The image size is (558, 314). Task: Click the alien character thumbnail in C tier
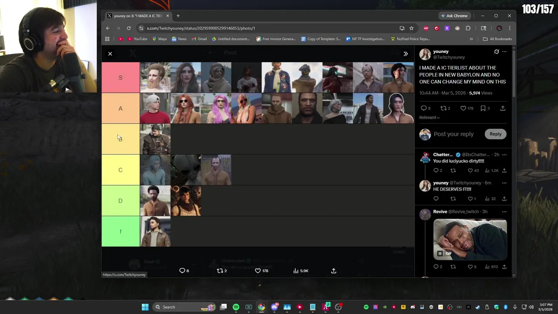point(186,170)
